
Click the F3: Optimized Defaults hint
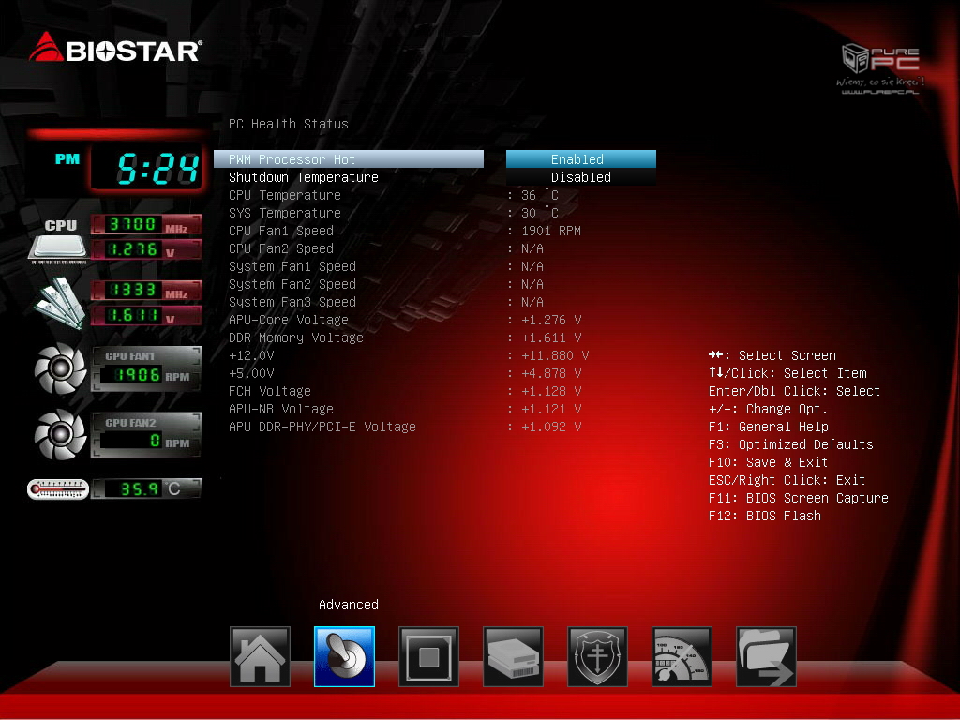point(791,443)
